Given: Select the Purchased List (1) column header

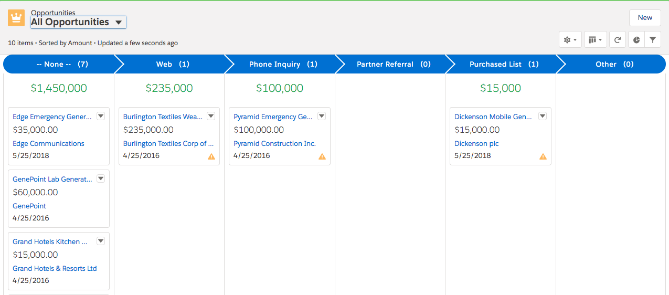Looking at the screenshot, I should point(504,64).
